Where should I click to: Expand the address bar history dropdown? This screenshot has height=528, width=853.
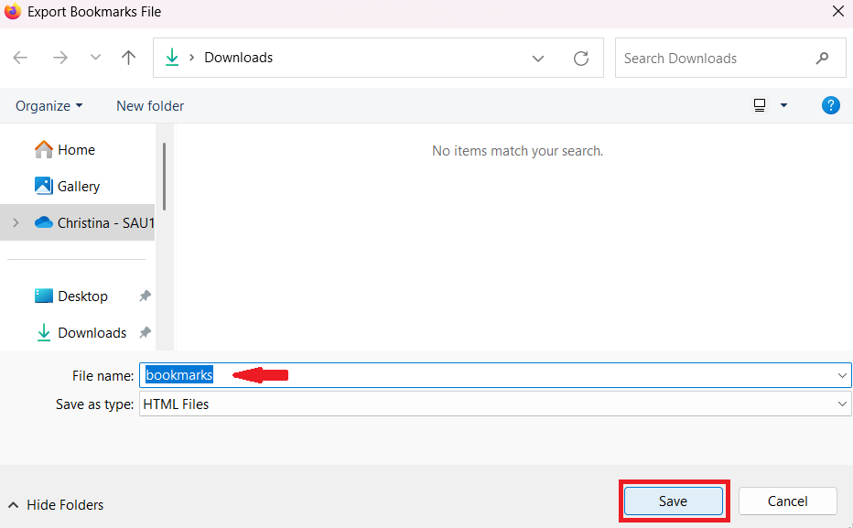(x=538, y=59)
